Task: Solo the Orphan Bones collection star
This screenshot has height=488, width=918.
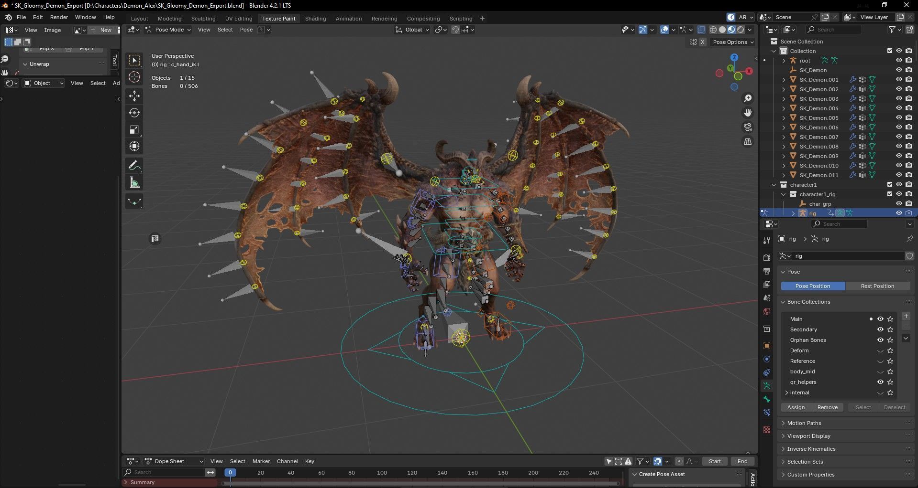Action: 890,340
